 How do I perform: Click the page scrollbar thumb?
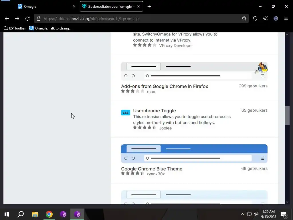(x=287, y=115)
